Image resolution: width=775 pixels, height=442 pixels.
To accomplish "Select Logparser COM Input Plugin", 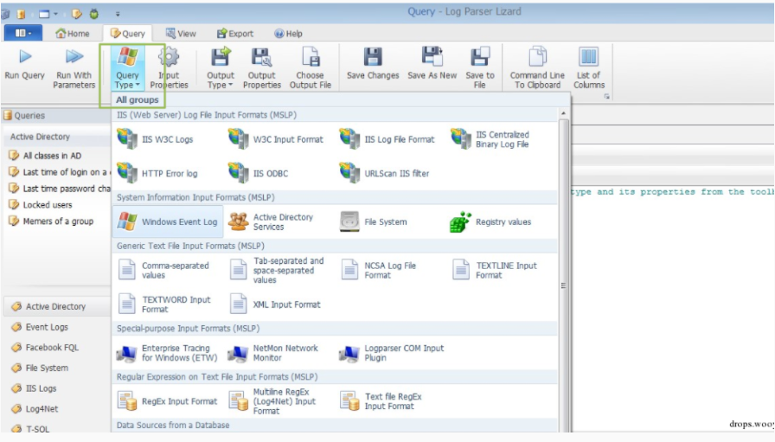I will coord(389,353).
